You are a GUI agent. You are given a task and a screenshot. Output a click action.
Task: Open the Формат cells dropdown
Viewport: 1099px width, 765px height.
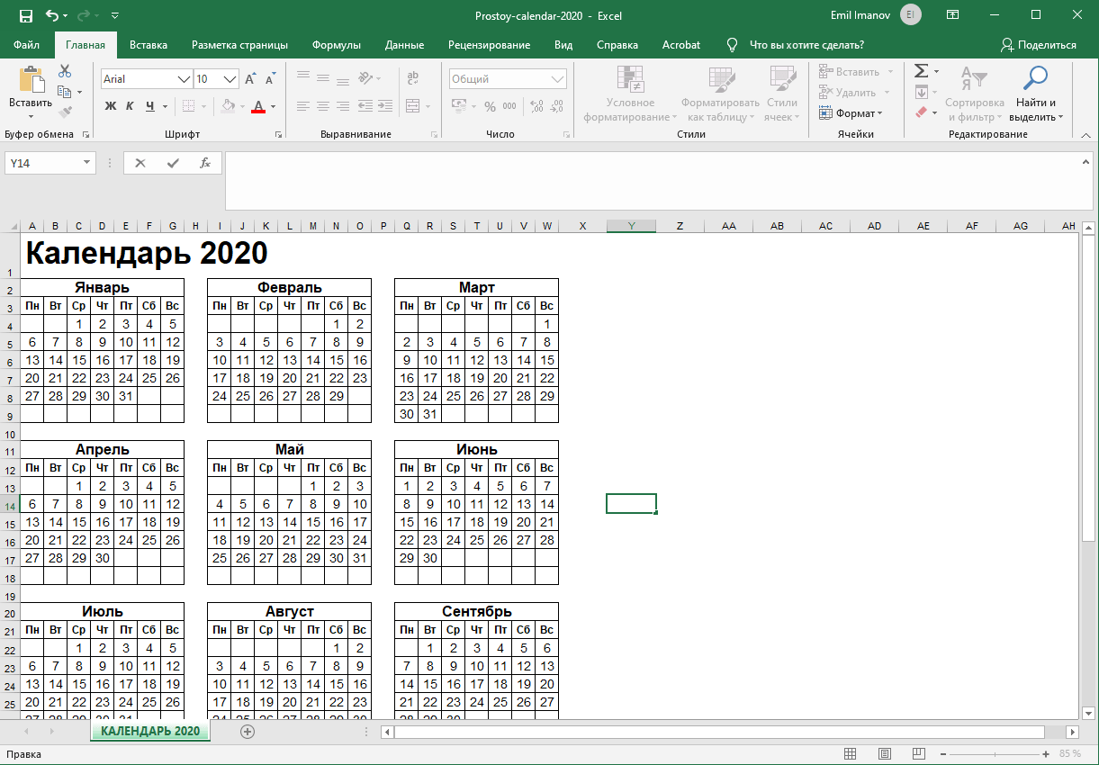[x=851, y=113]
